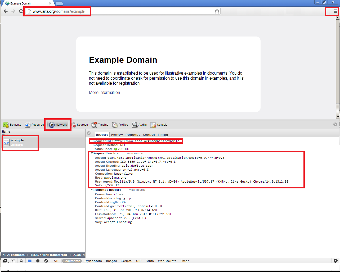Switch to the Sources panel
Image resolution: width=340 pixels, height=272 pixels.
tap(82, 125)
